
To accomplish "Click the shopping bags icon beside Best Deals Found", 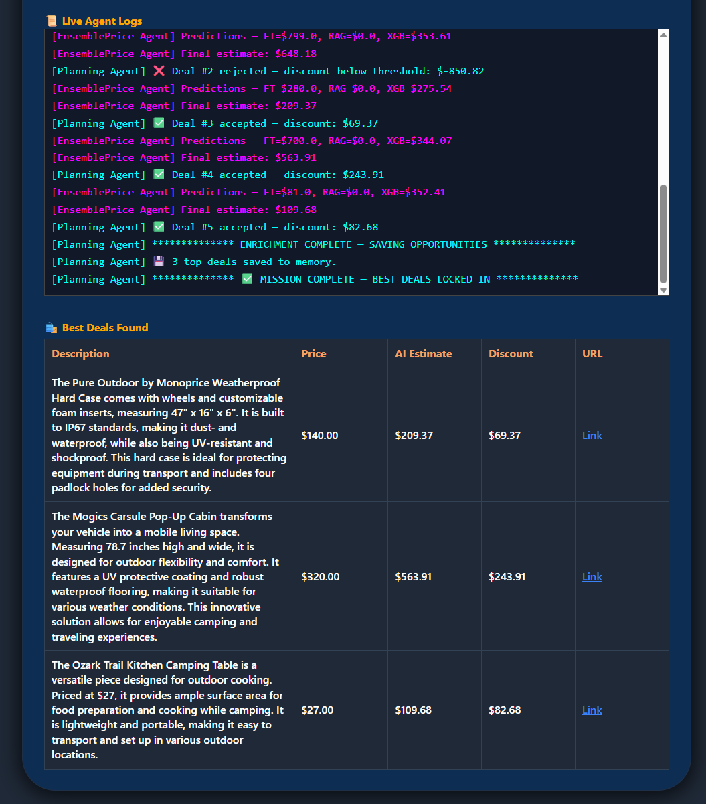I will 51,328.
